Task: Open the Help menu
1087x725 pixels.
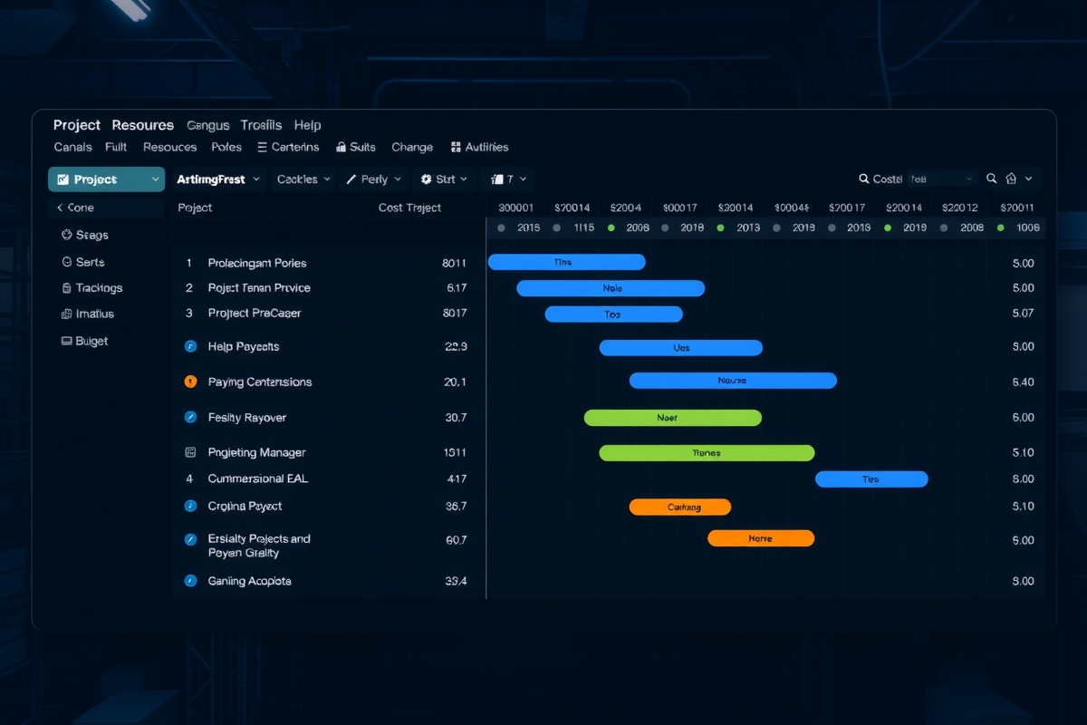Action: point(308,125)
